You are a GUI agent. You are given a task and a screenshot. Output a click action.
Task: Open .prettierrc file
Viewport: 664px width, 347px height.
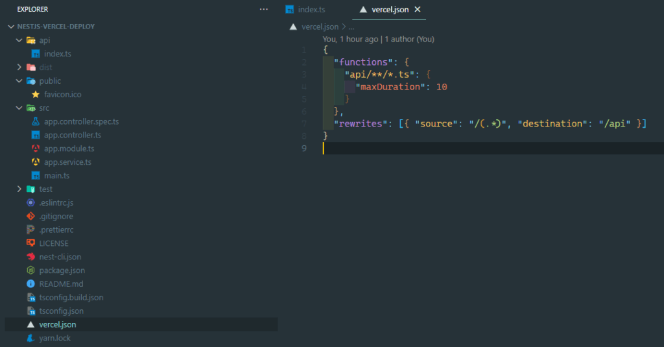click(x=56, y=230)
